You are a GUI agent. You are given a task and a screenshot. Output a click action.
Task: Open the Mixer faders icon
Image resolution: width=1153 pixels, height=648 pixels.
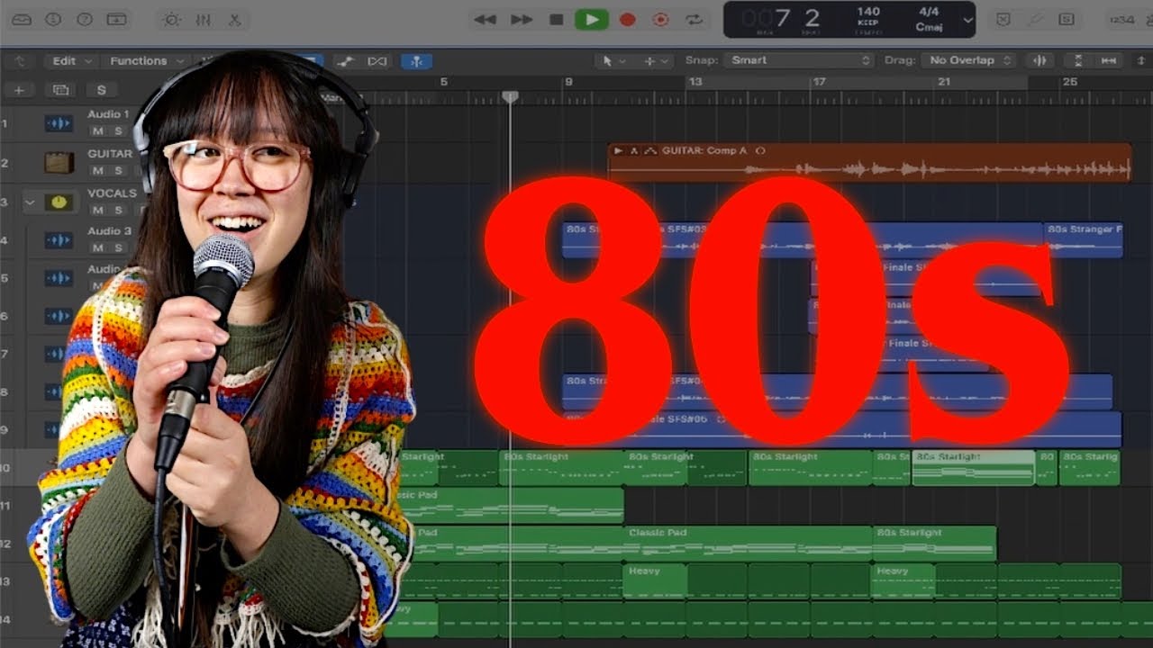(x=203, y=19)
